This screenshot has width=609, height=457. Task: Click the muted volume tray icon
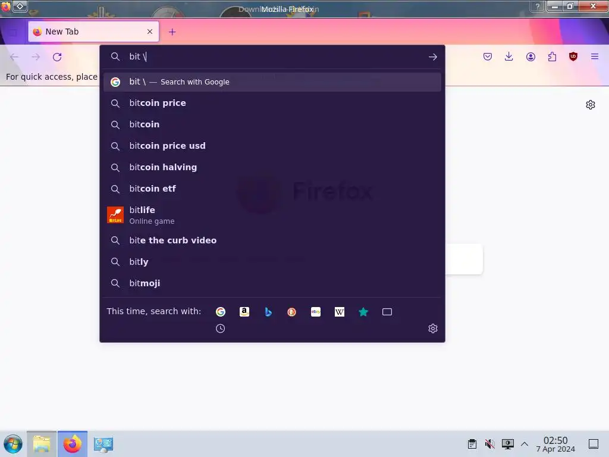[x=490, y=443]
